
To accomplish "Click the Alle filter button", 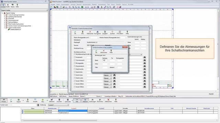I will coord(77,100).
